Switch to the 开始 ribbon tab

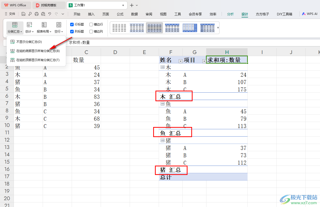click(77, 14)
